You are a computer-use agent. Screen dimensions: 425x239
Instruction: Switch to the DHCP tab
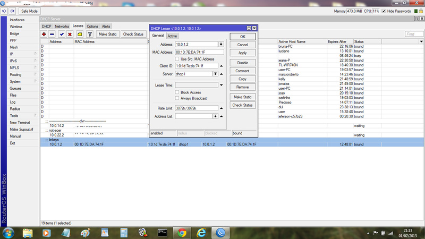coord(46,26)
